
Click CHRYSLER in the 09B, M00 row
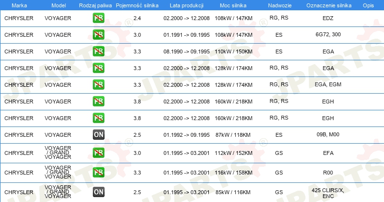[19, 135]
